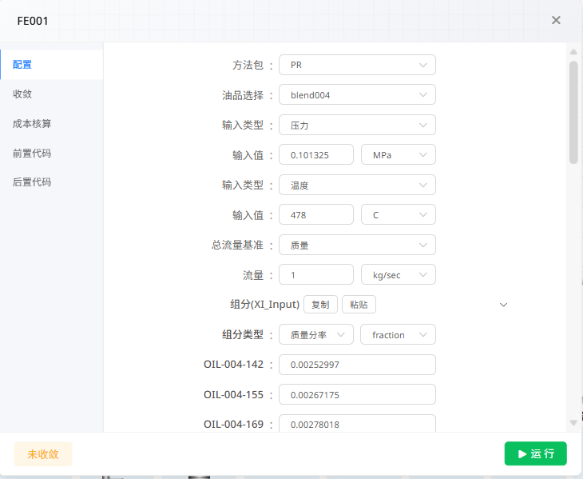Screen dimensions: 583x479
Task: Change the kg/sec flow unit dropdown
Action: pyautogui.click(x=399, y=274)
